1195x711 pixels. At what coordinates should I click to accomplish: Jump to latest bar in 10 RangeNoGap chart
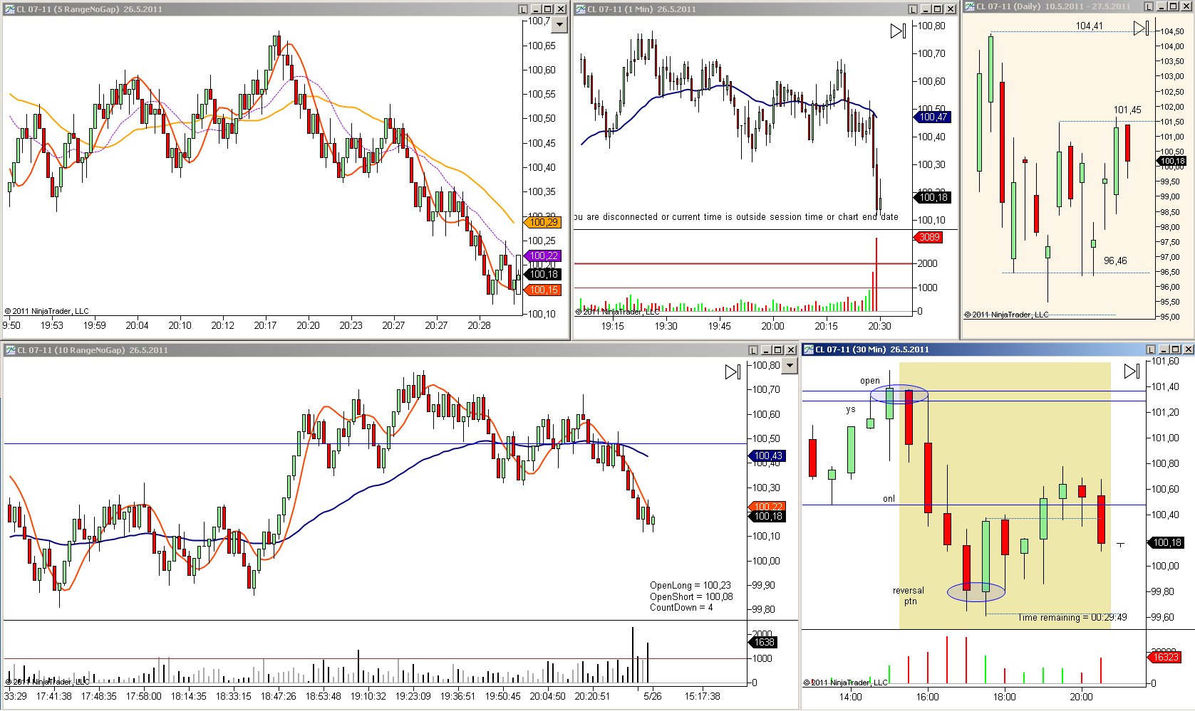coord(733,372)
